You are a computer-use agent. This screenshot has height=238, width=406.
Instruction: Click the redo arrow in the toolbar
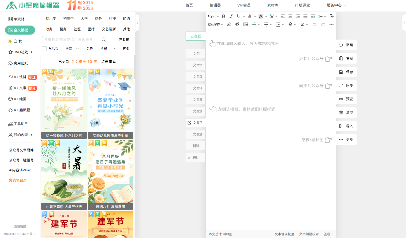[323, 24]
